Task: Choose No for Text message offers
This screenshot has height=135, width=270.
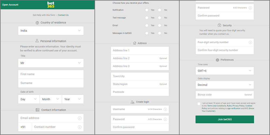Action: 160,18
